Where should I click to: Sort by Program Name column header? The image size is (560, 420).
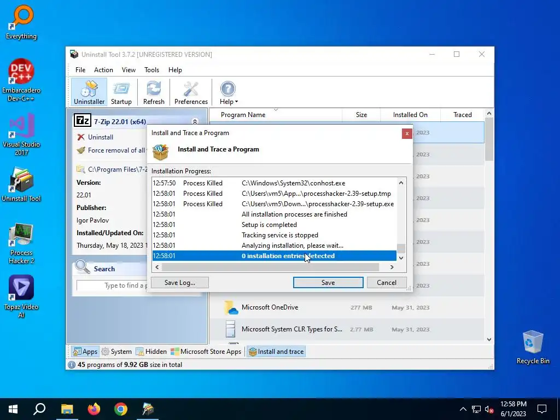click(x=276, y=115)
